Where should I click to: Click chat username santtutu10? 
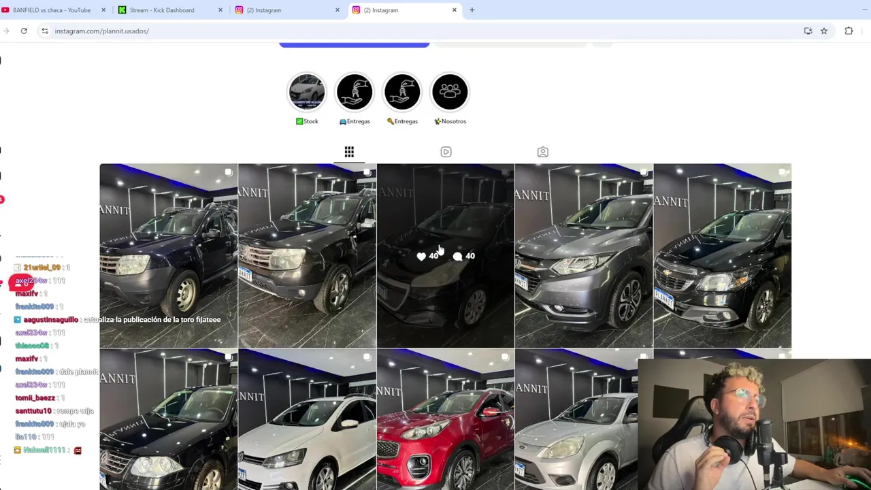tap(33, 411)
